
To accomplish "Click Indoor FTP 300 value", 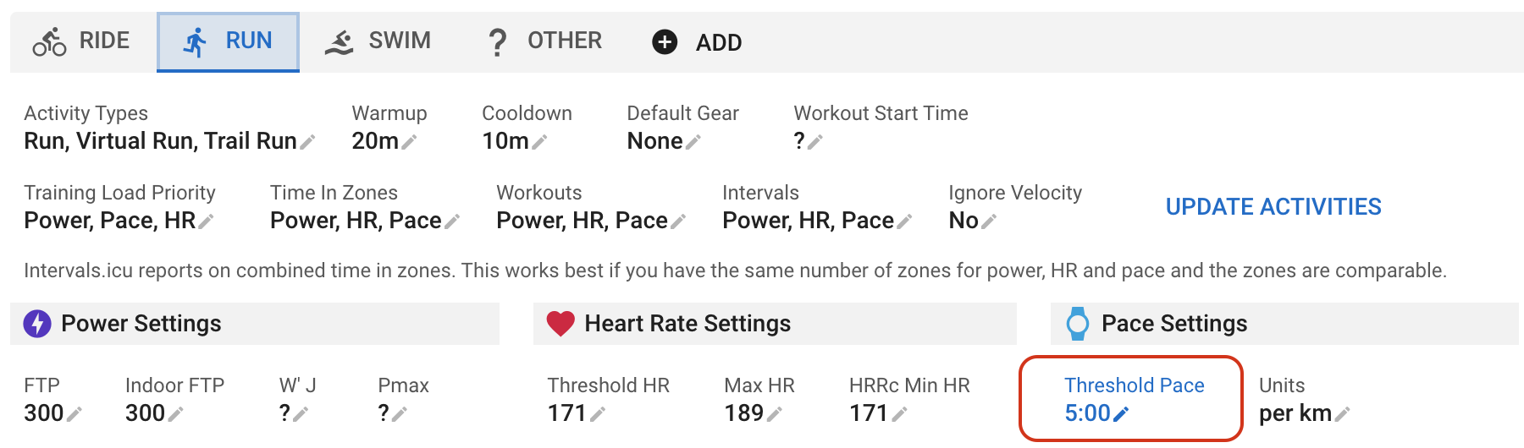I will pos(145,413).
